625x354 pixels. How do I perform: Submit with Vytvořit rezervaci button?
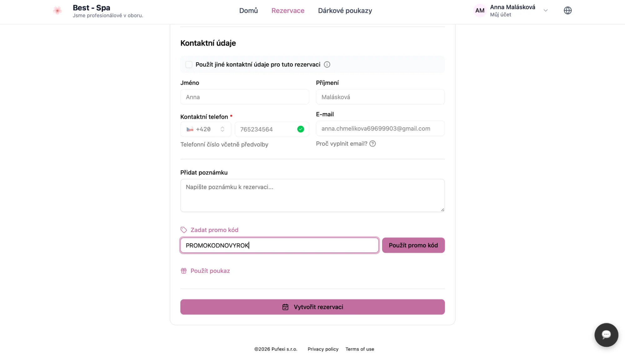(312, 307)
